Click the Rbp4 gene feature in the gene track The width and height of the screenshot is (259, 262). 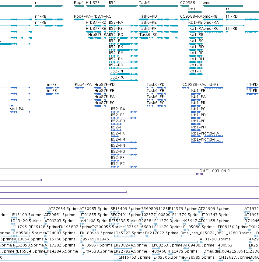pyautogui.click(x=79, y=6)
